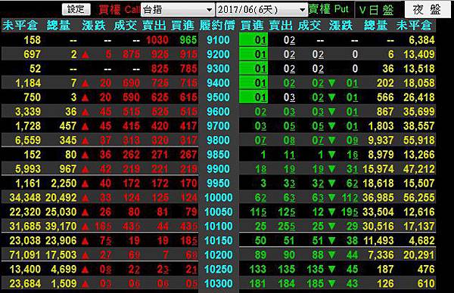Expand the 台指 product dropdown
The height and width of the screenshot is (293, 454).
(178, 10)
